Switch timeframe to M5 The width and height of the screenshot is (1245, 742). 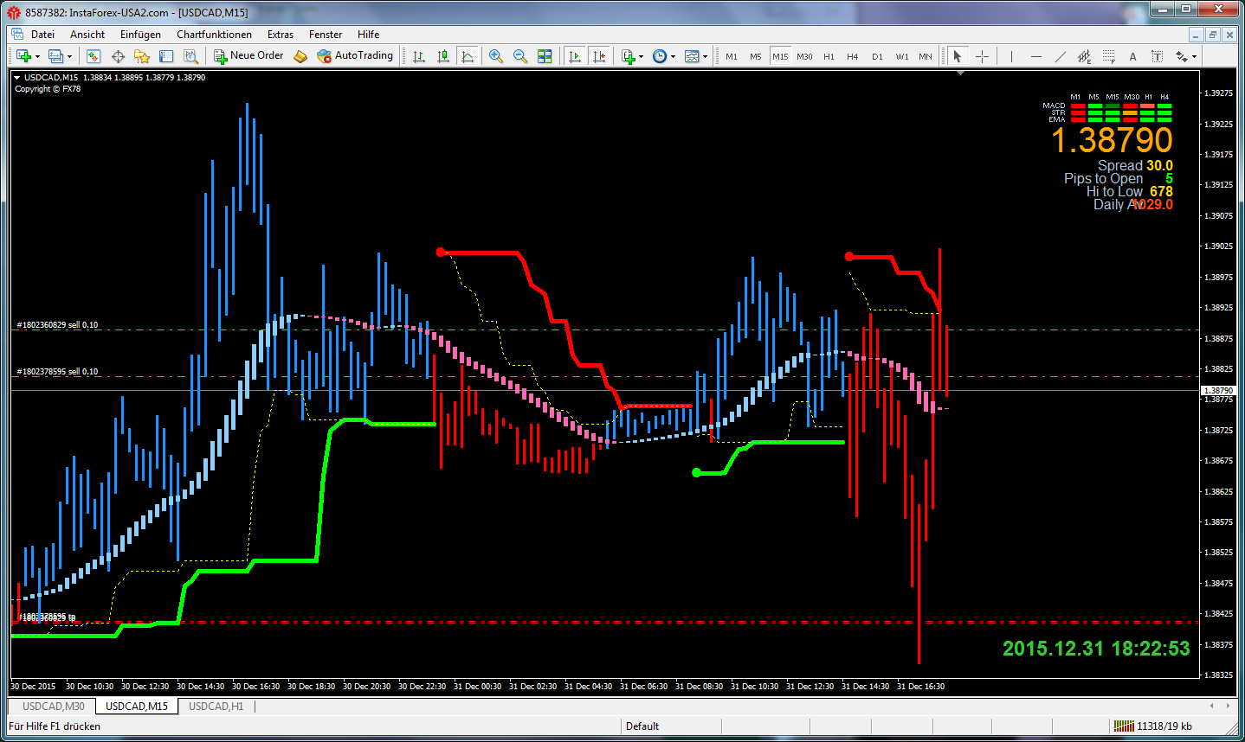pos(756,56)
